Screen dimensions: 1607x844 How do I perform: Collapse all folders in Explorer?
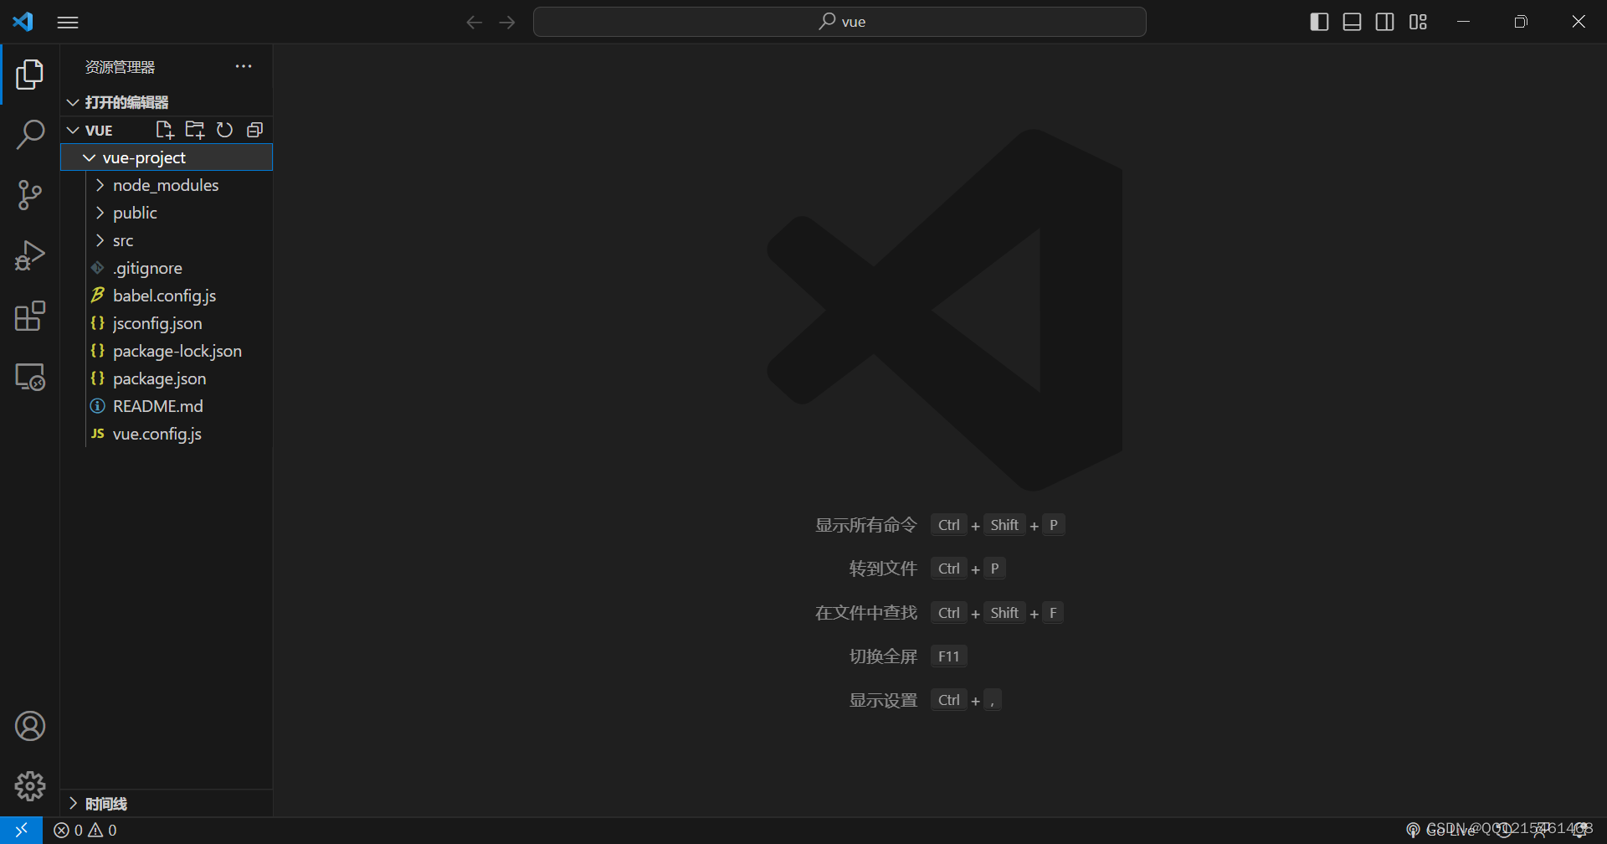click(x=255, y=130)
